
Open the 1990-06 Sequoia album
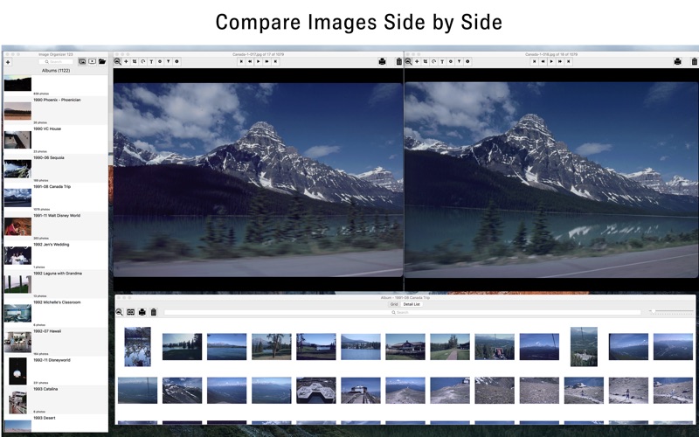56,169
